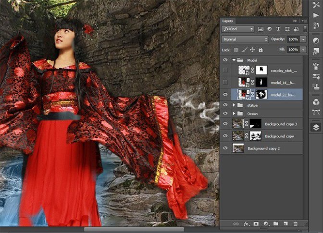
Task: Expand the statue group
Action: click(234, 105)
